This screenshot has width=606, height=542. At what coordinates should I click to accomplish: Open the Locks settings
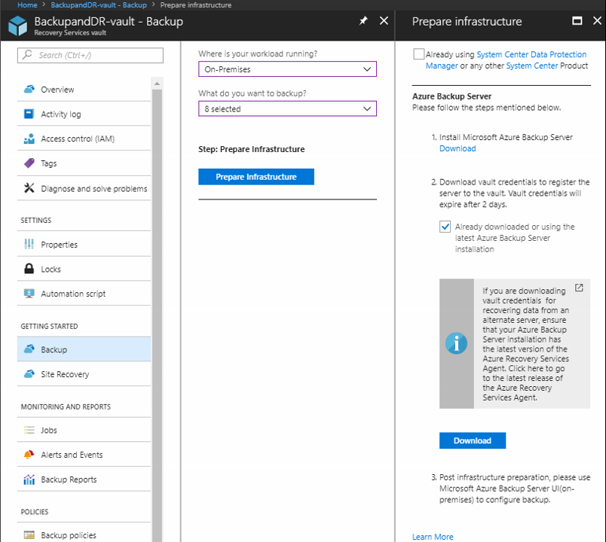point(51,269)
